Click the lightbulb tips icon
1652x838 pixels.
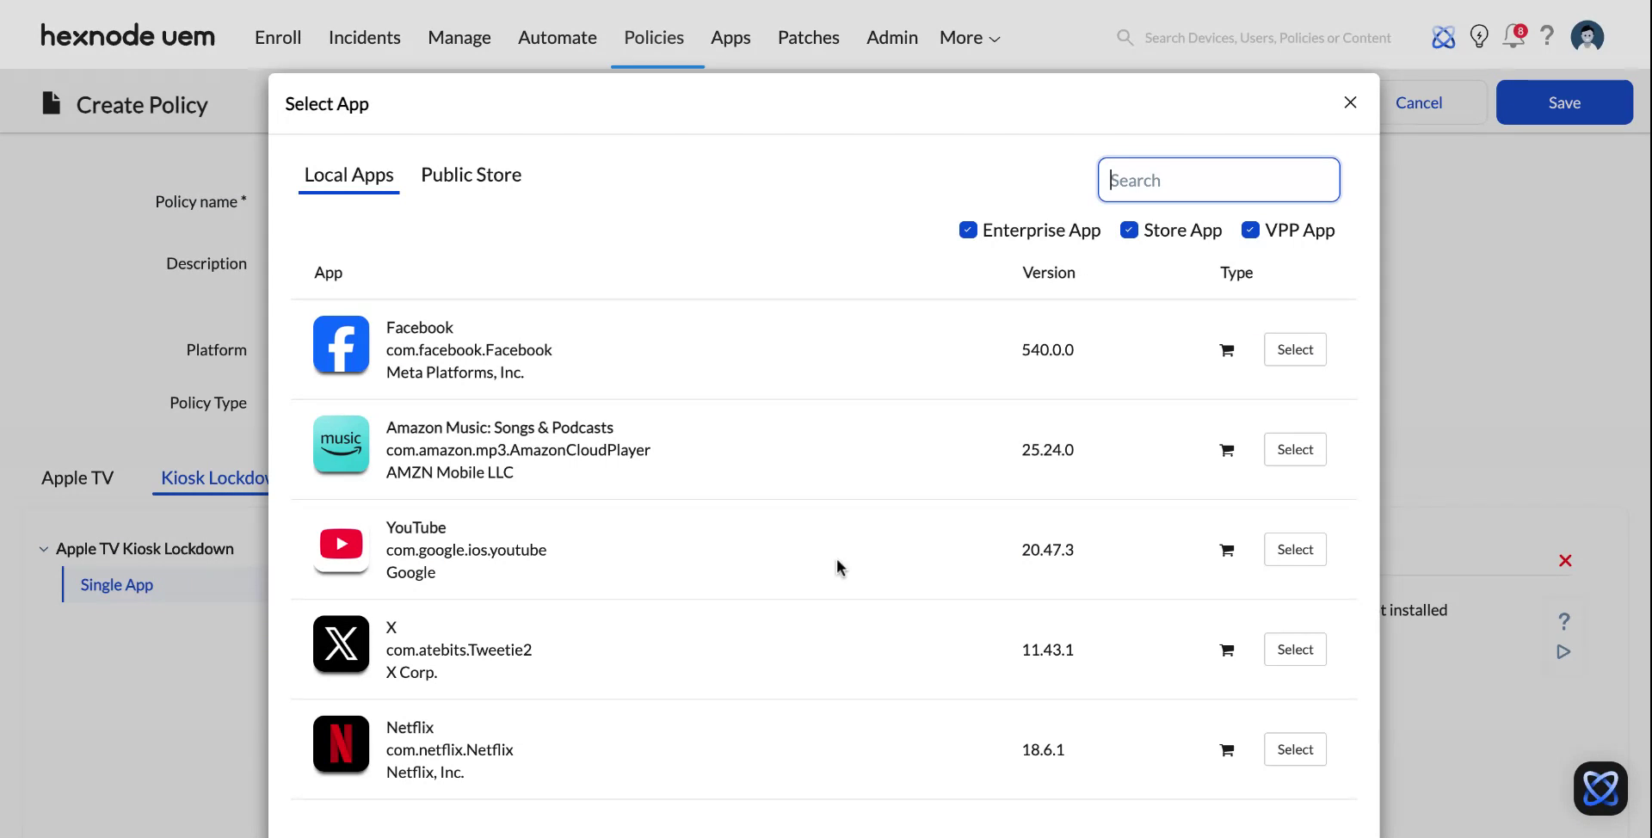[1479, 37]
